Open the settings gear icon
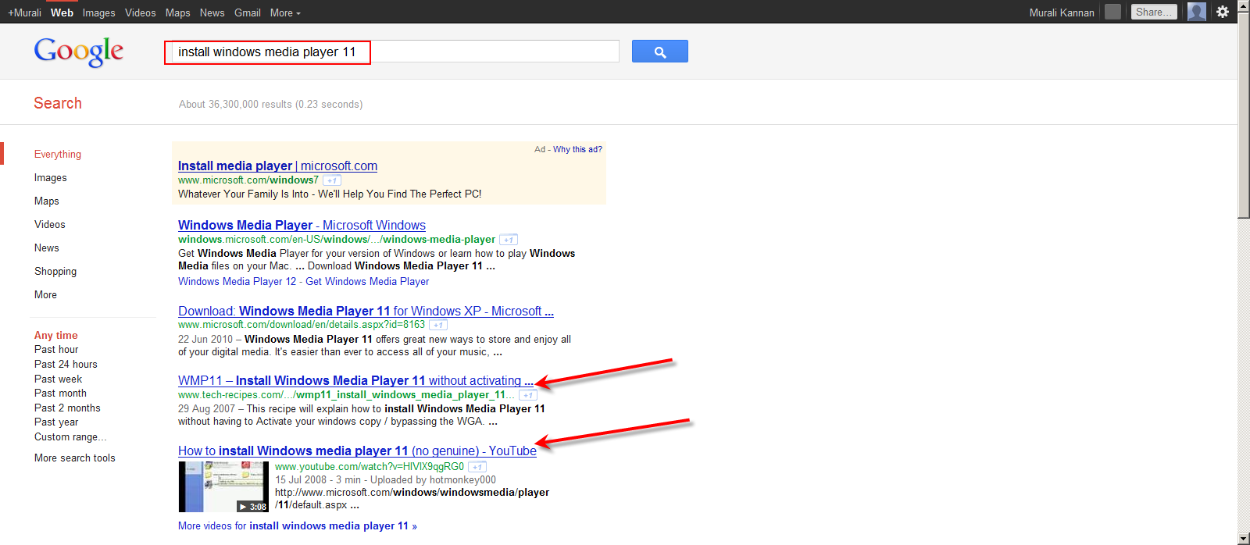 click(x=1223, y=12)
